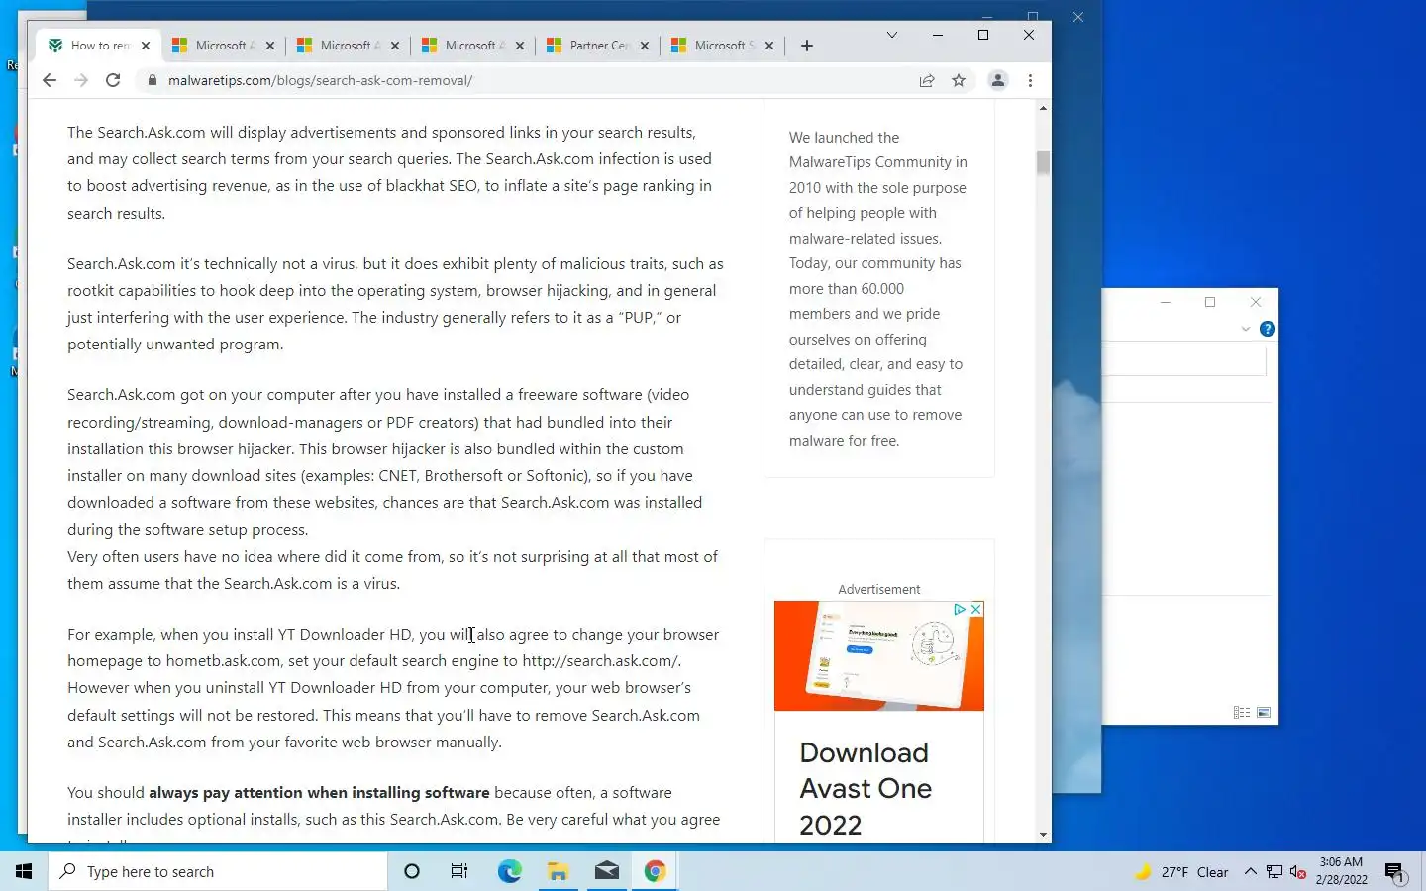The image size is (1426, 891).
Task: Open Task View from the taskbar
Action: (x=459, y=871)
